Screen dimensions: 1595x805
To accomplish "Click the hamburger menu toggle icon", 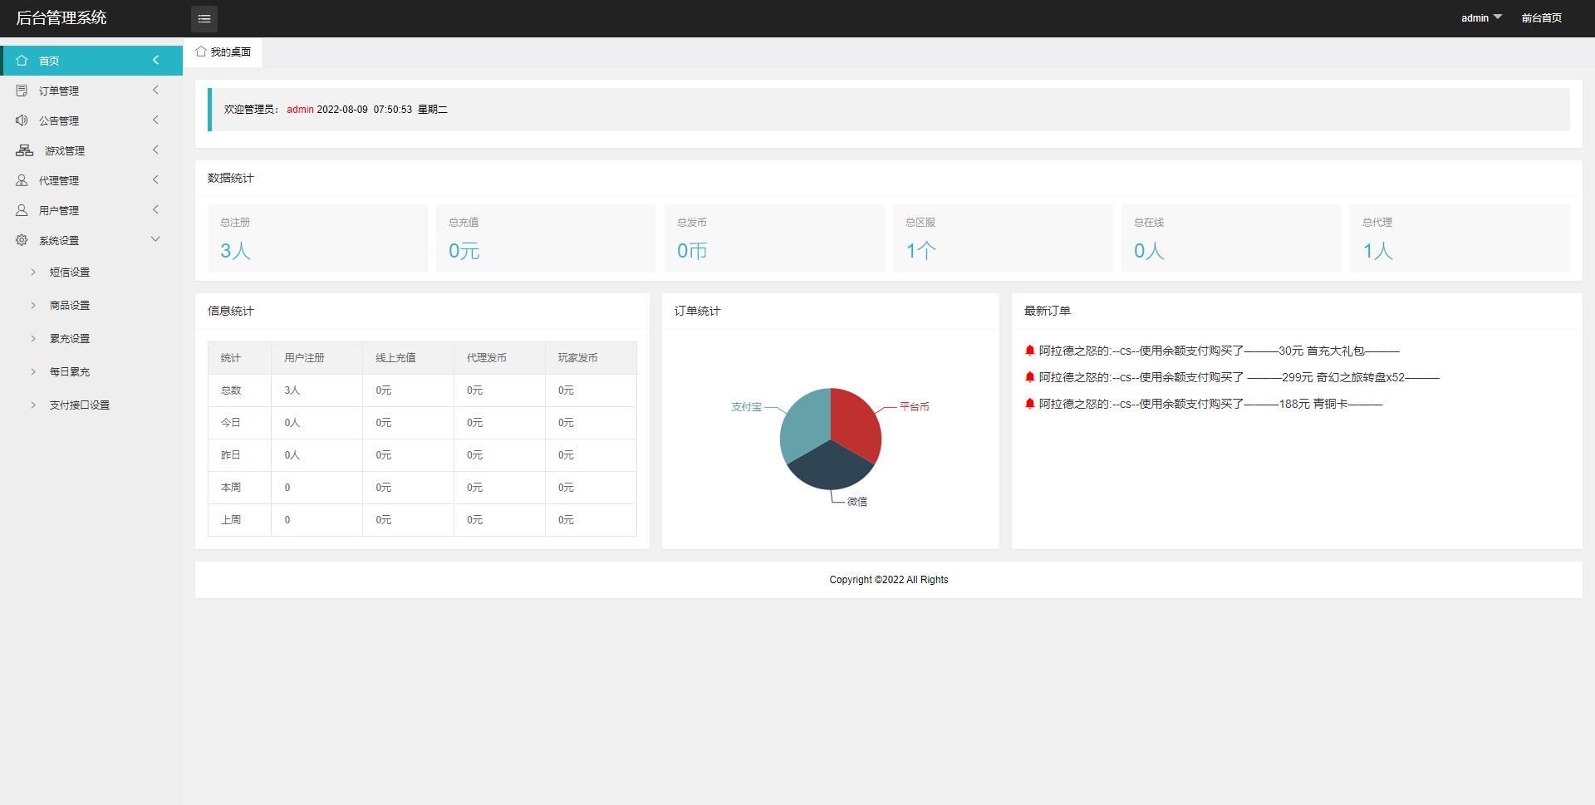I will click(204, 18).
